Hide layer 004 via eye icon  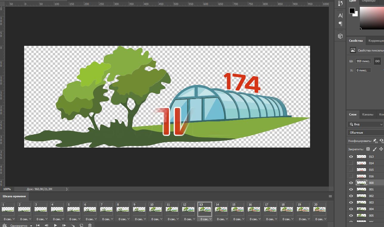point(351,209)
